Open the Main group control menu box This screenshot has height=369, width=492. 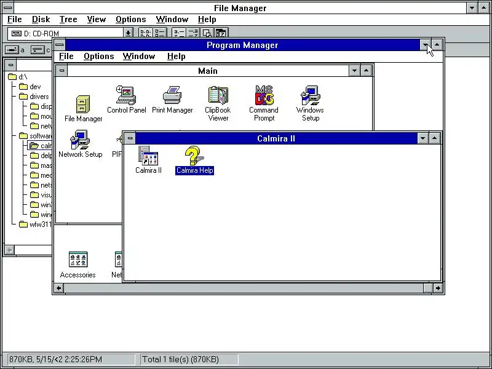click(61, 71)
